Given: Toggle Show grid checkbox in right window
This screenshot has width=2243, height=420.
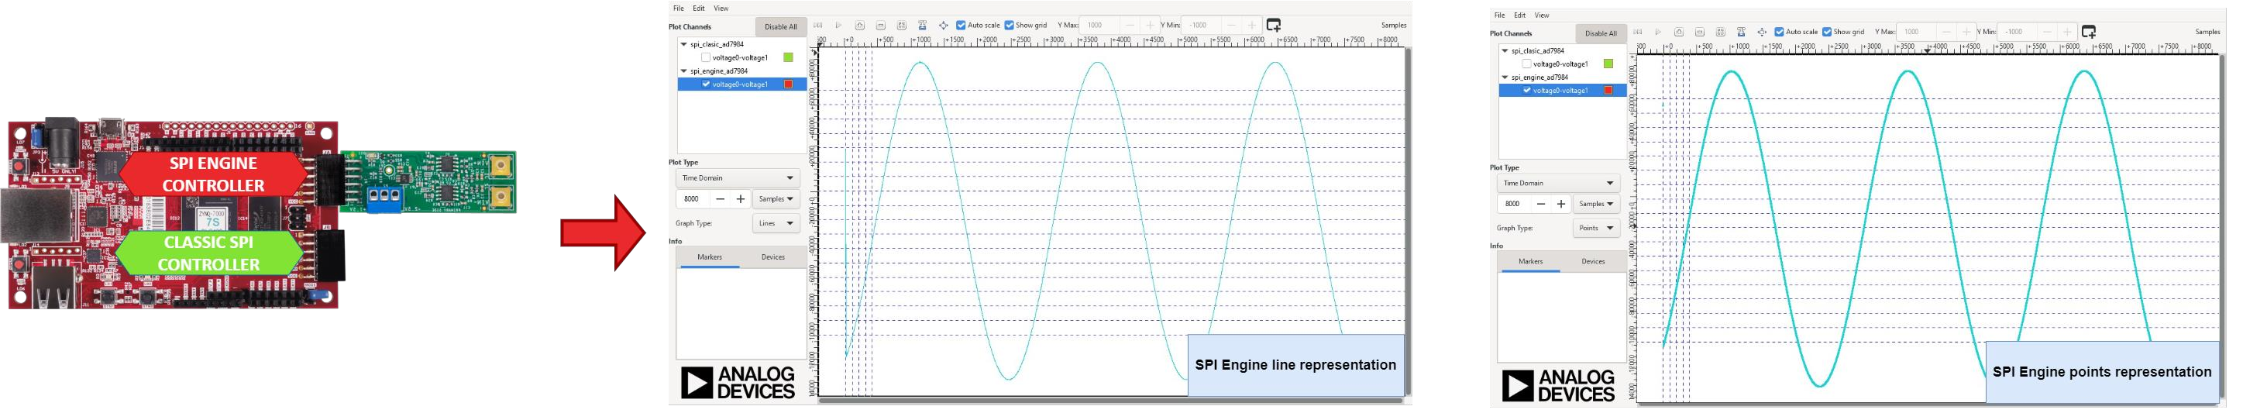Looking at the screenshot, I should pyautogui.click(x=1827, y=33).
